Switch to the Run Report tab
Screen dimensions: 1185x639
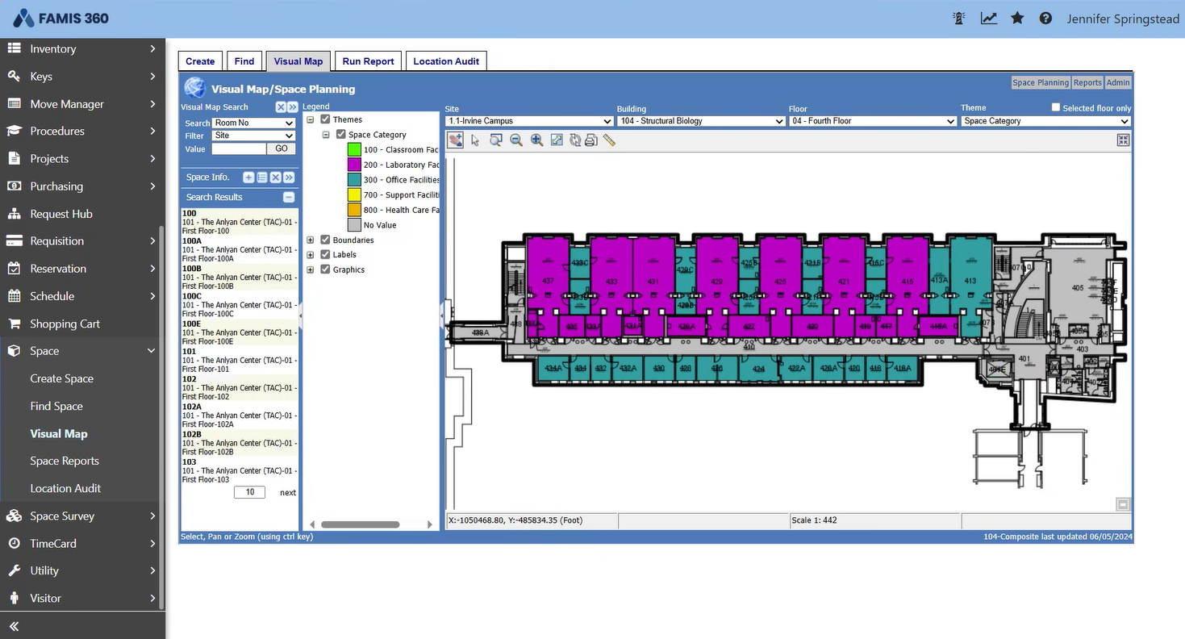(x=367, y=61)
